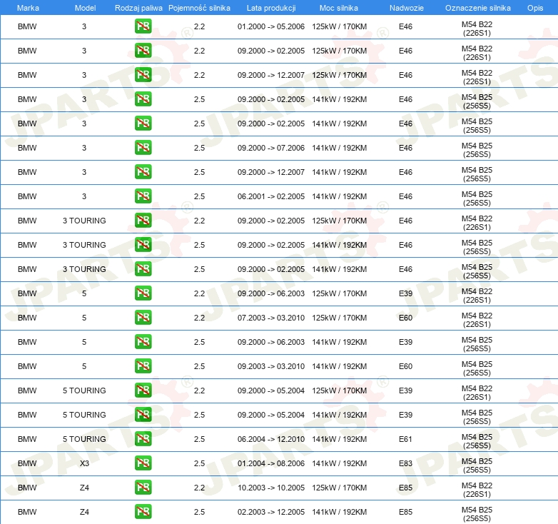Screen dimensions: 558x524
Task: Click fuel icon in BMW 3 2.2 09.2000 -> 02.2005 row
Action: (143, 51)
